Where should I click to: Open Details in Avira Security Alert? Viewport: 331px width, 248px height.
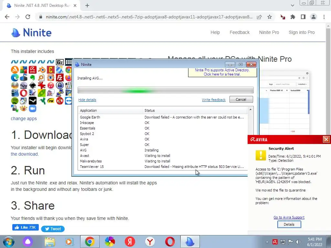pos(289,224)
